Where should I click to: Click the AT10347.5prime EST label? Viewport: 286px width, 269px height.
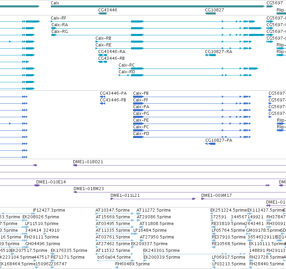tap(113, 210)
